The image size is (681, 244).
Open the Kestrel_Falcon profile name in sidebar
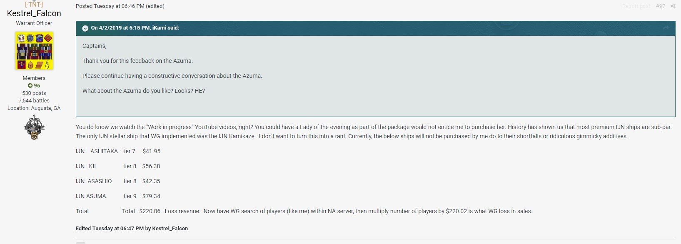[x=34, y=13]
